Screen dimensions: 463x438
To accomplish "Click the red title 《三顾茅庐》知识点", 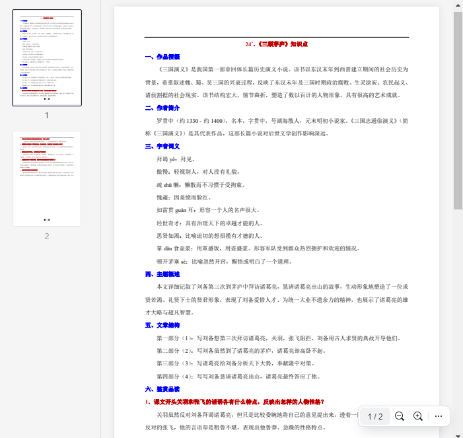I will (276, 44).
